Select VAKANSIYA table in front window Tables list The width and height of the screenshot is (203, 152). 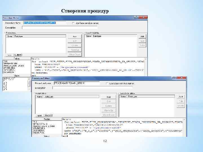click(x=38, y=133)
